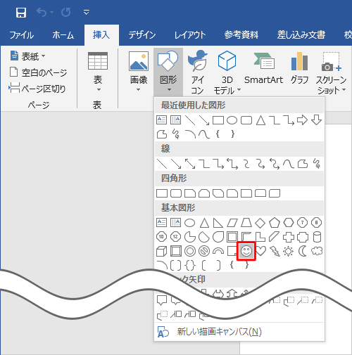This screenshot has height=355, width=352.
Task: Select the donut ring shape in 基本図形
Action: tap(190, 251)
